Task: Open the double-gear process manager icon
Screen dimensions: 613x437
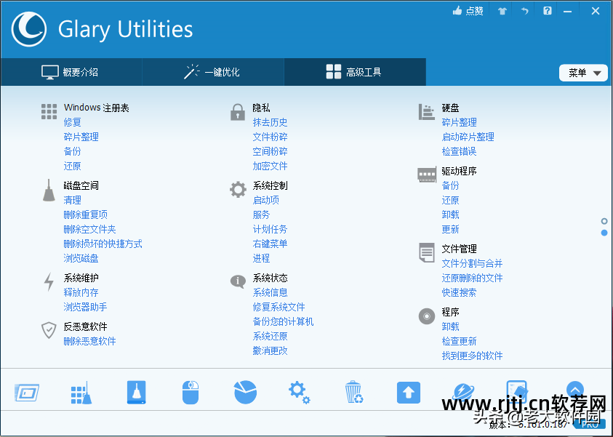Action: (x=300, y=393)
